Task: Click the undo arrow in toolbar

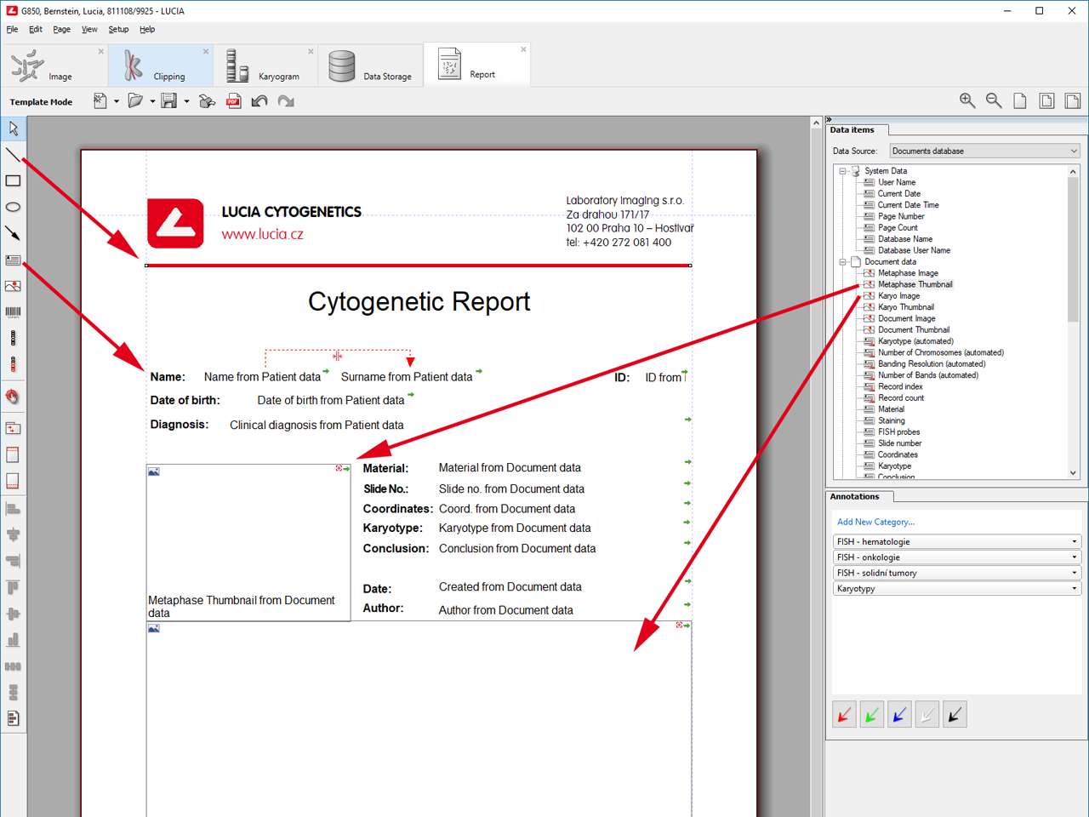Action: (259, 101)
